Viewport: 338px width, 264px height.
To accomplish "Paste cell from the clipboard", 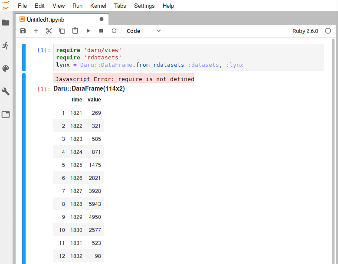I will (75, 31).
